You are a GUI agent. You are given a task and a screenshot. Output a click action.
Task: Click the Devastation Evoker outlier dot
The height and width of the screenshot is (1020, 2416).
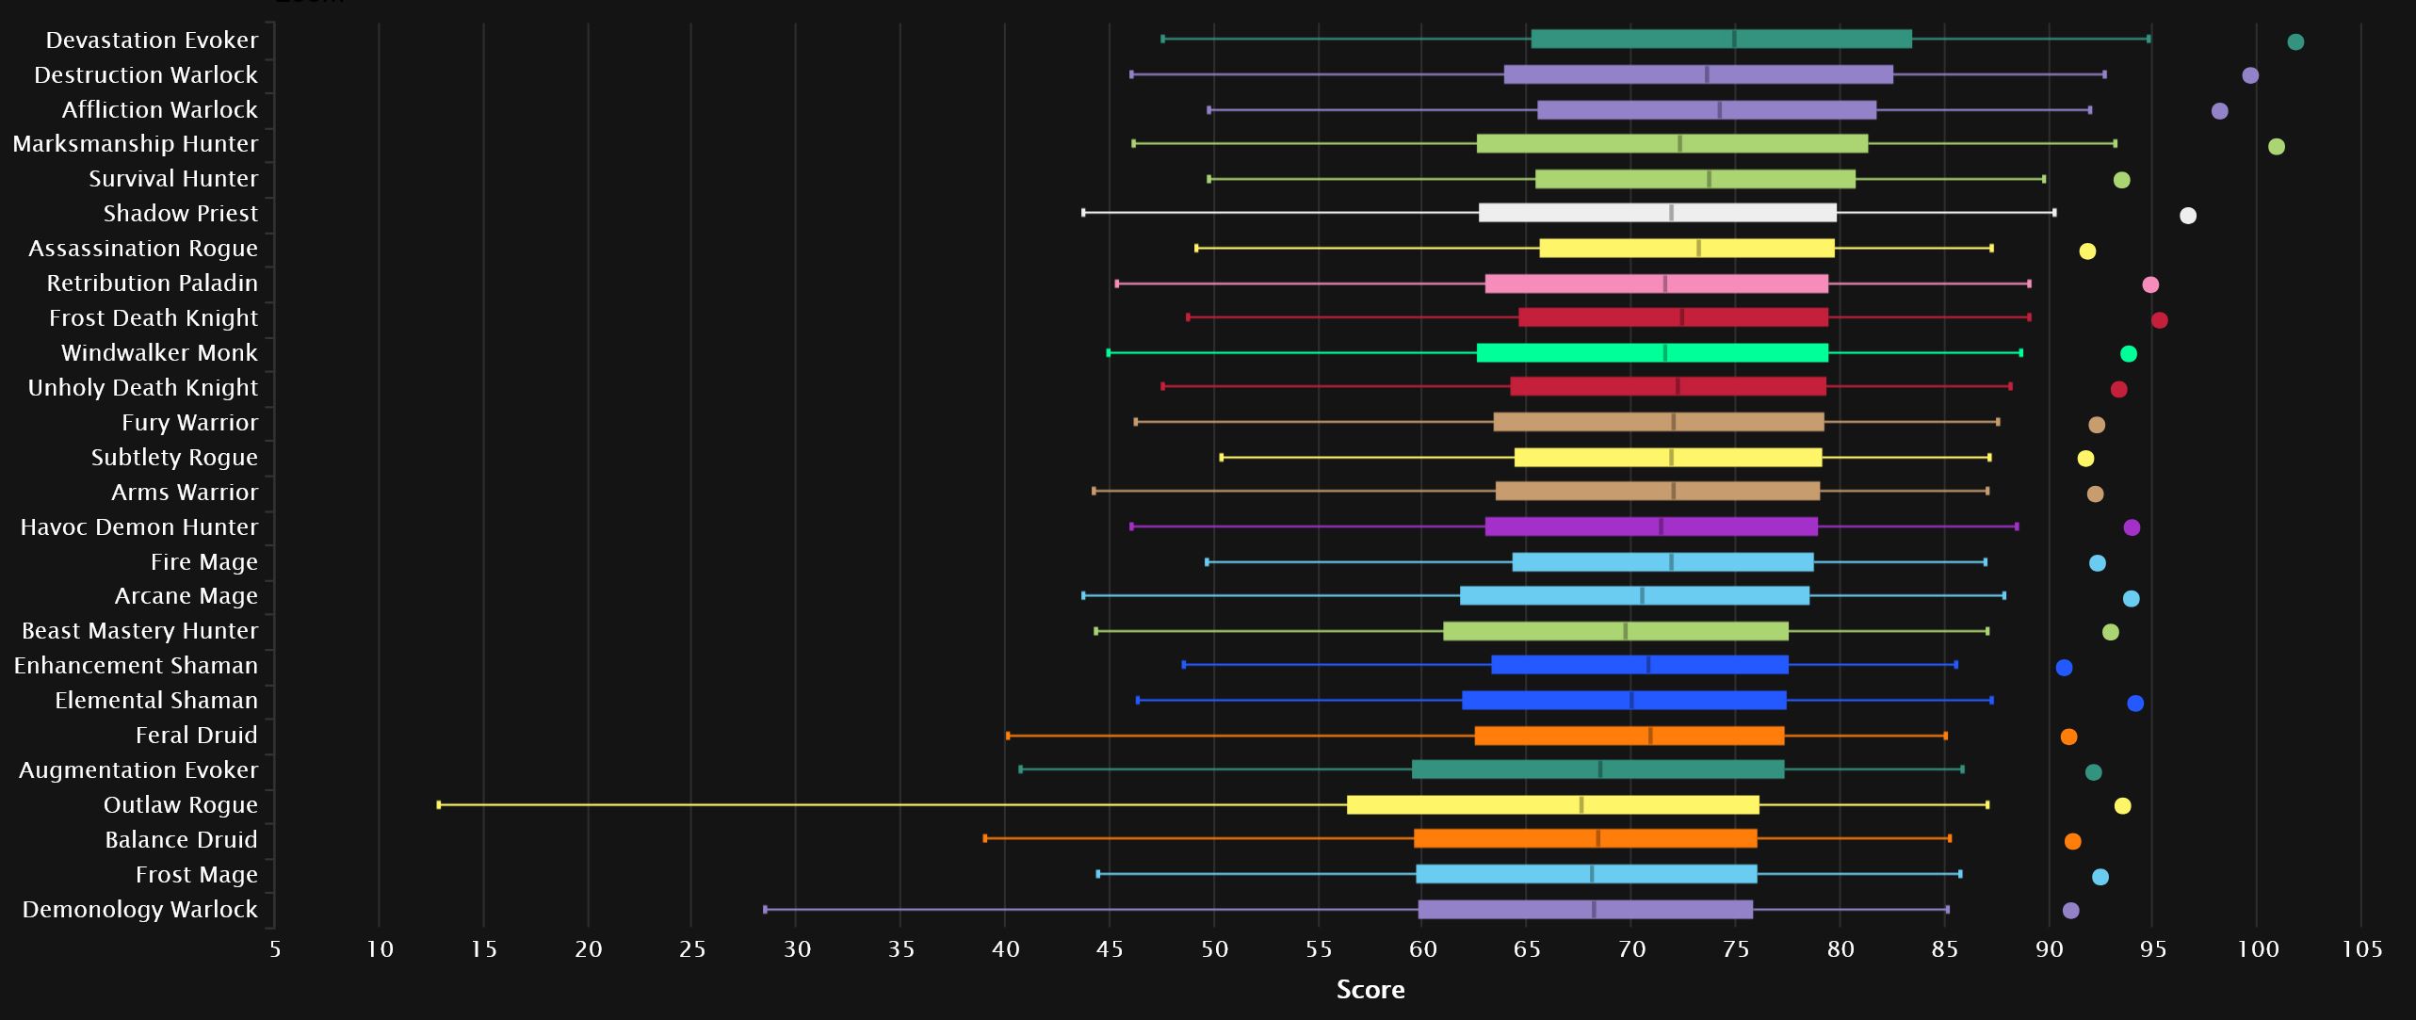click(2295, 41)
